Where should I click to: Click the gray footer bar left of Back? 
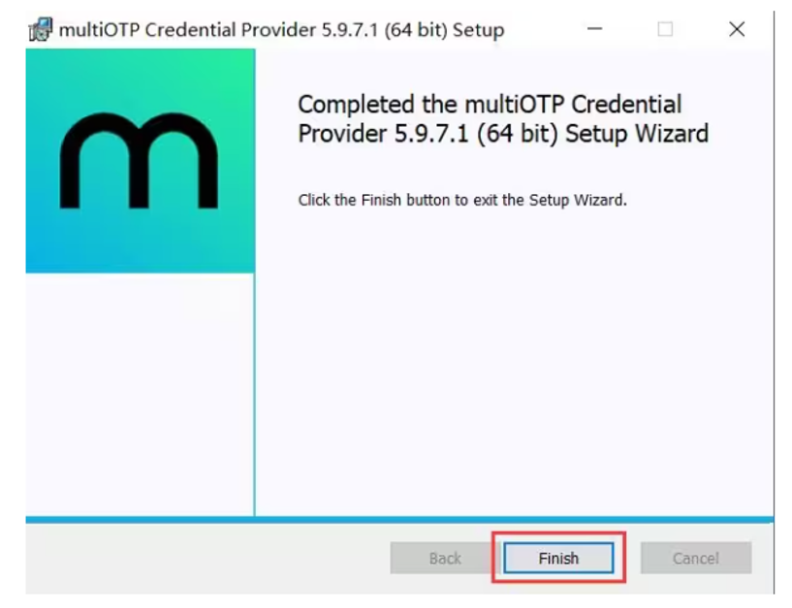tap(207, 558)
